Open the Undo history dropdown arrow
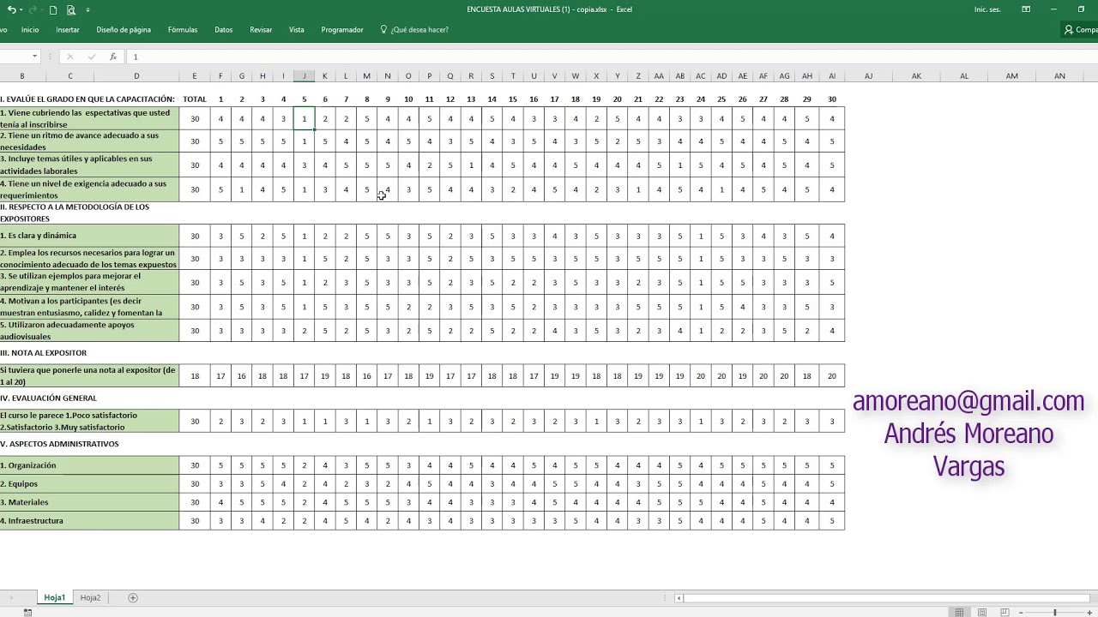This screenshot has width=1098, height=617. tap(20, 9)
